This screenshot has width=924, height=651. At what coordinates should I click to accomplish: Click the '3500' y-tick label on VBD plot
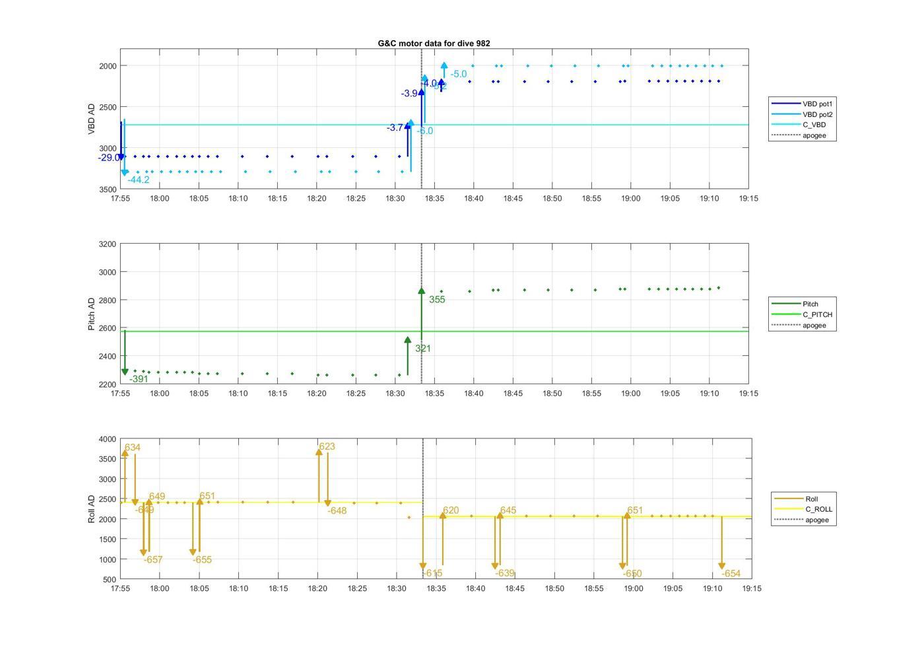click(x=108, y=189)
